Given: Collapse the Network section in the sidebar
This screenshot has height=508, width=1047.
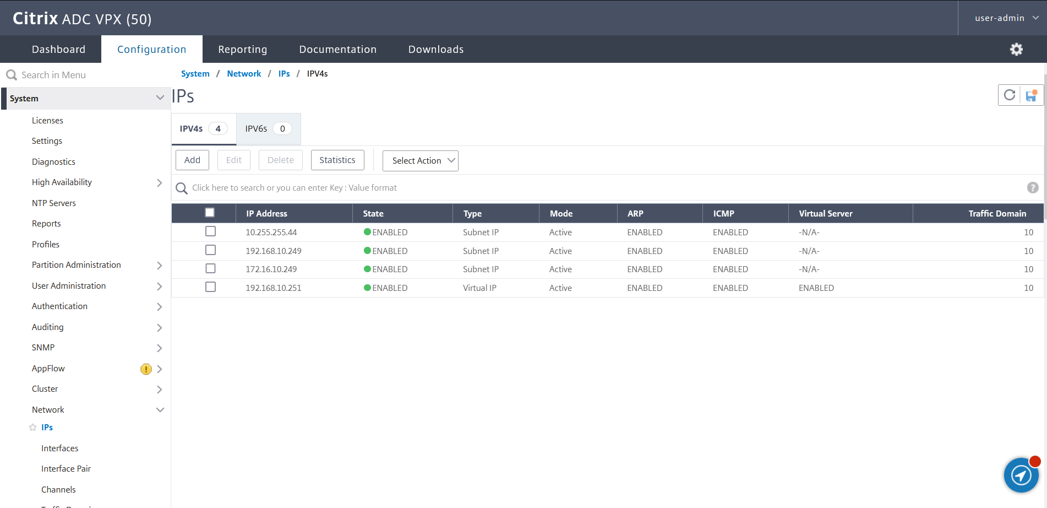Looking at the screenshot, I should pos(160,409).
